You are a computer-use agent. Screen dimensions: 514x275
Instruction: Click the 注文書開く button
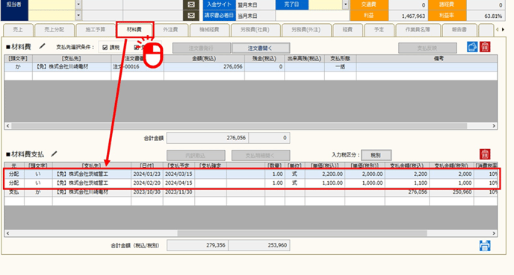pos(261,48)
